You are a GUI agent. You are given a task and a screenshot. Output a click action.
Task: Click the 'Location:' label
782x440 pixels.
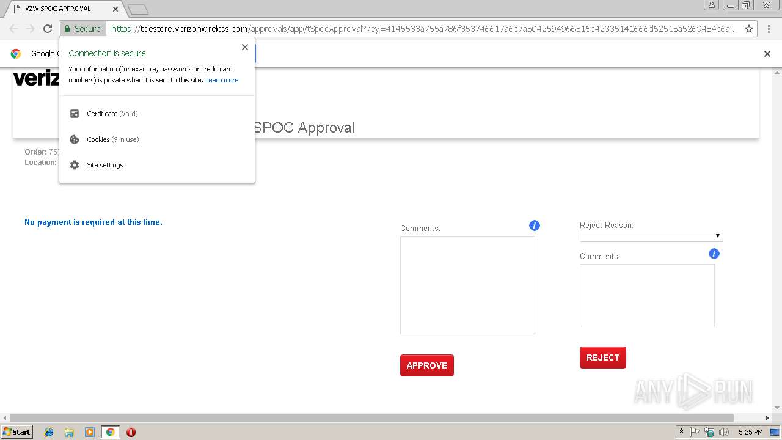(40, 163)
